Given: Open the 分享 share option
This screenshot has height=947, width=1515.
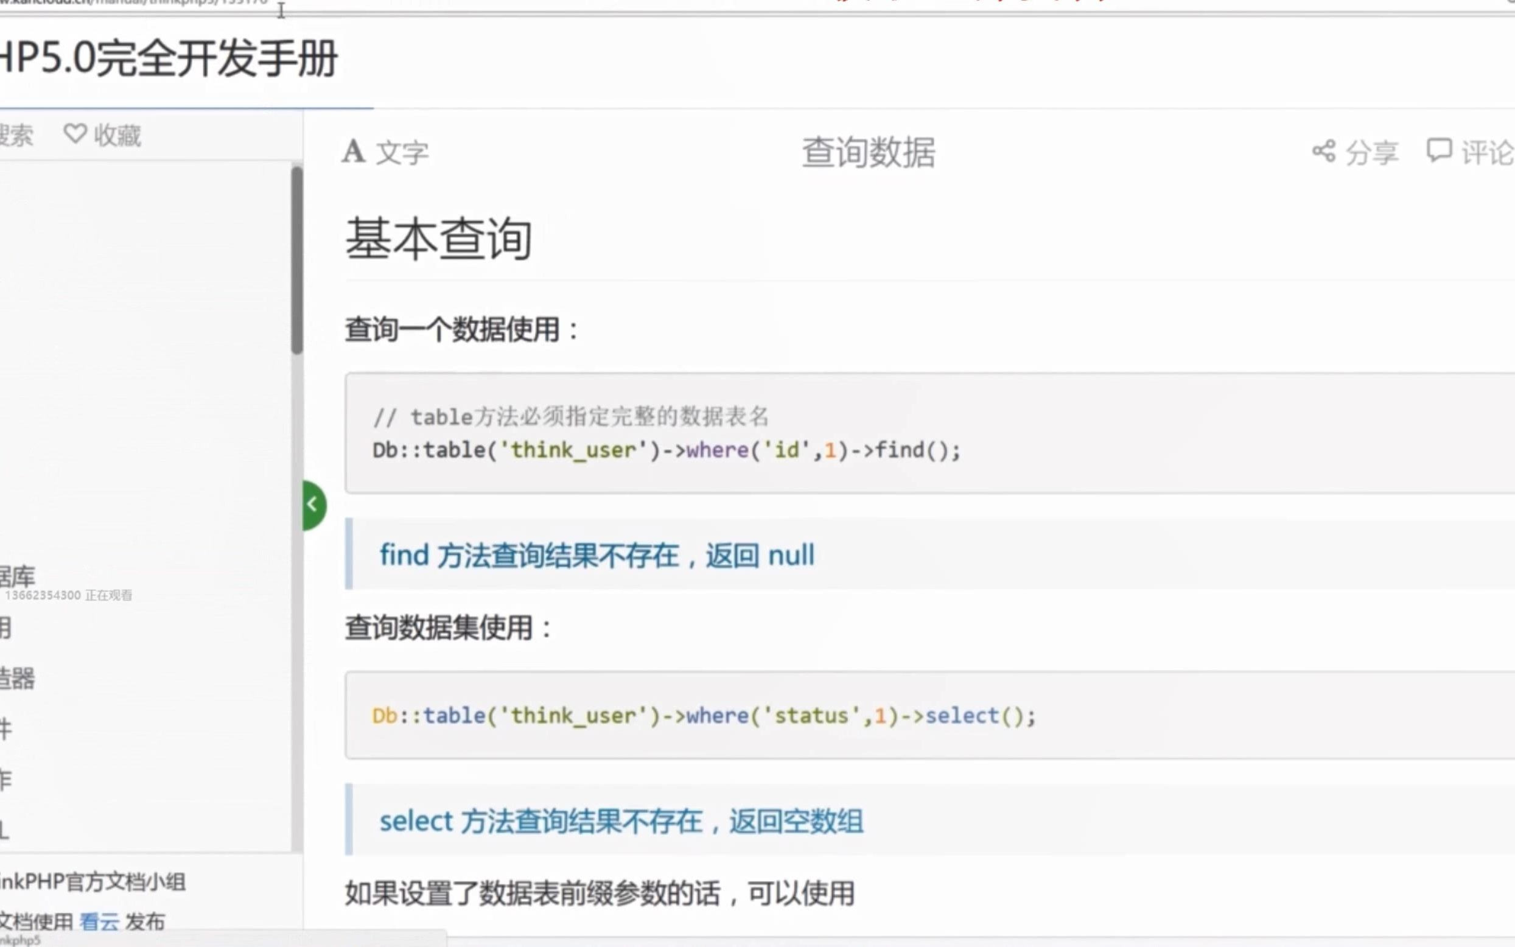Looking at the screenshot, I should click(1371, 152).
